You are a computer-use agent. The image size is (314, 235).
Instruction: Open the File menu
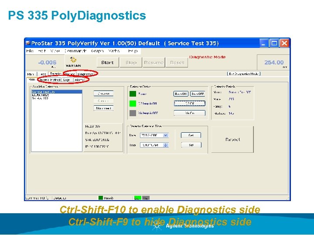(x=30, y=51)
